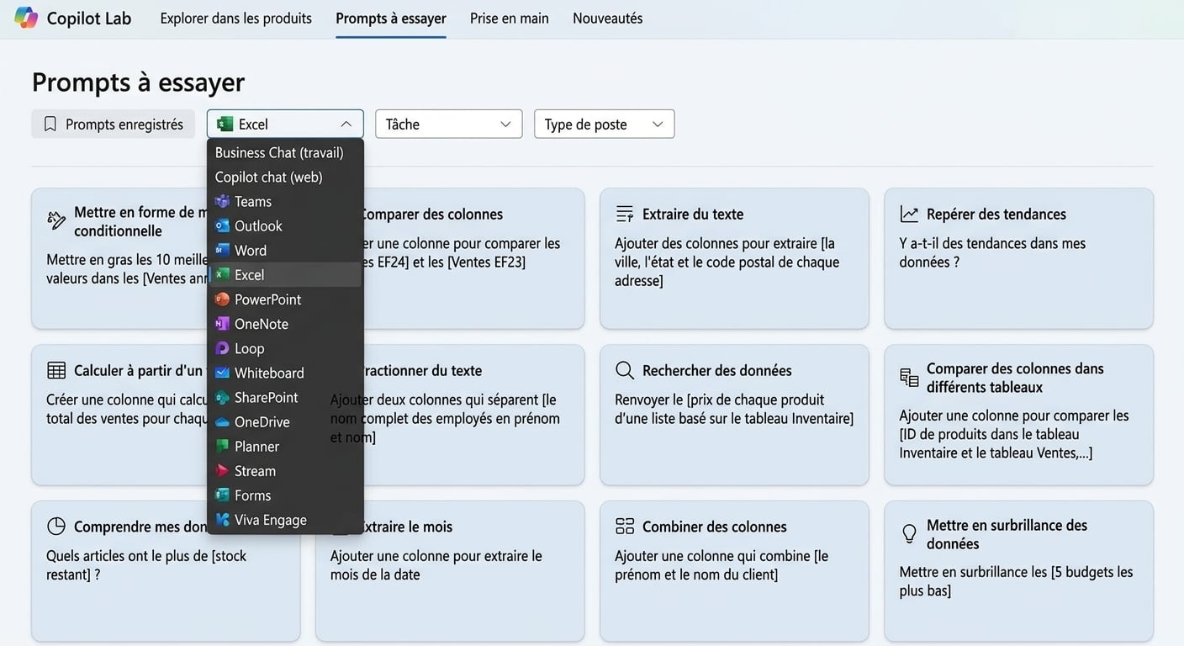Viewport: 1184px width, 646px height.
Task: Open the Extraire le mois prompt title
Action: (405, 527)
